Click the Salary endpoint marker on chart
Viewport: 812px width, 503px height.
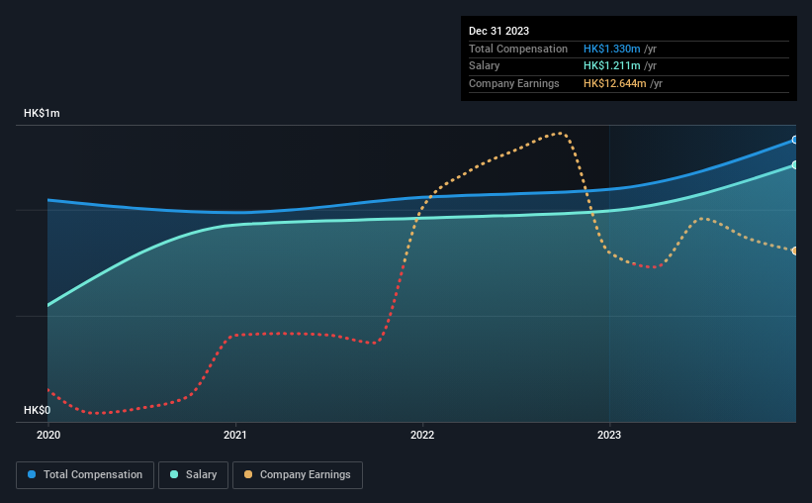pyautogui.click(x=795, y=165)
